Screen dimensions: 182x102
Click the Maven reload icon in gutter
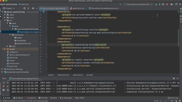pos(44,12)
